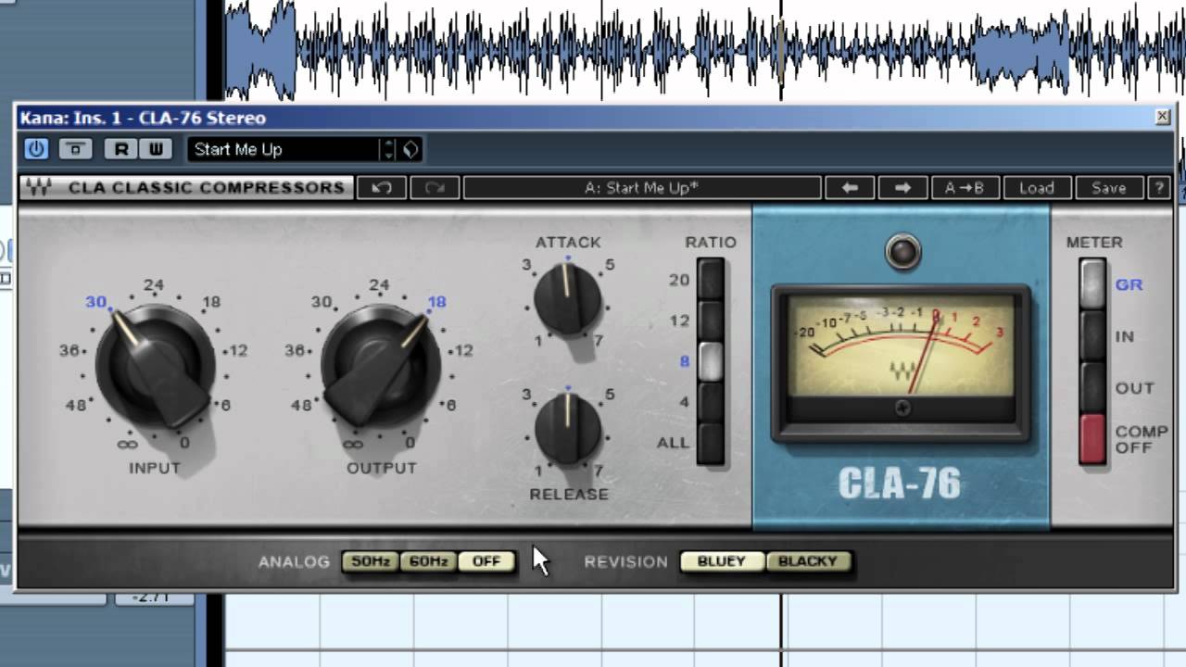Toggle the plugin power bypass button

[x=36, y=149]
